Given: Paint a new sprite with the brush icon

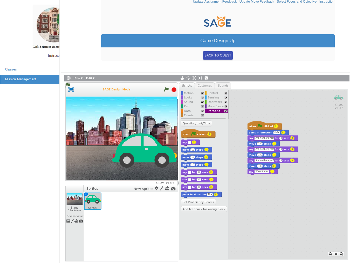Looking at the screenshot, I should coord(161,188).
